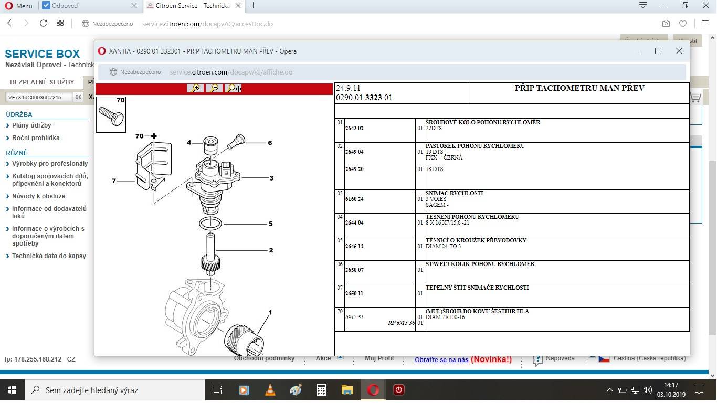Close the Odpověď browser tab

134,6
